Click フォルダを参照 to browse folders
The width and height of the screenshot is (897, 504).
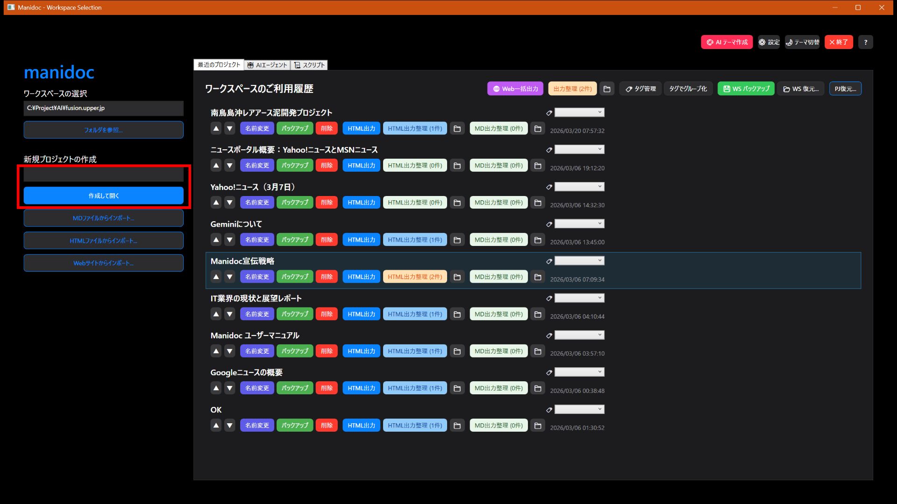click(x=103, y=130)
